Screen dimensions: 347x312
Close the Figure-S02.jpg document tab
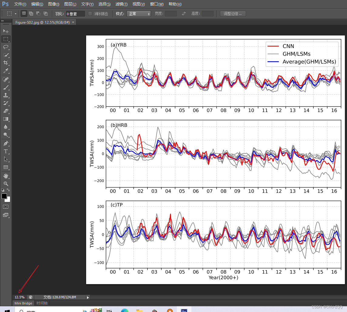pos(73,22)
